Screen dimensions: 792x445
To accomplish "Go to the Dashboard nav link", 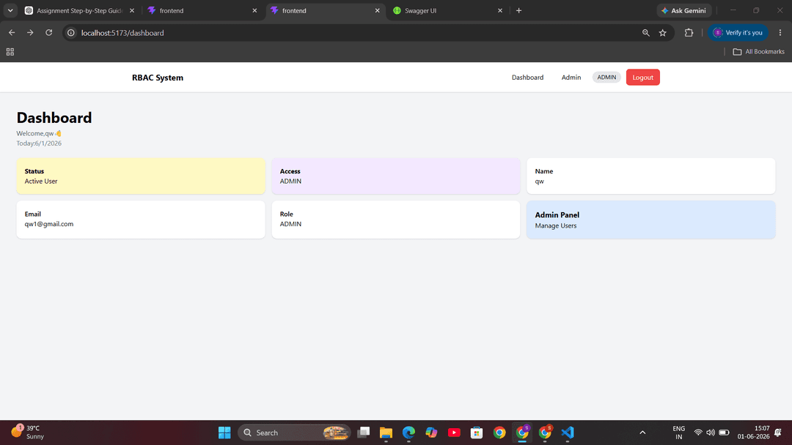I will coord(527,77).
